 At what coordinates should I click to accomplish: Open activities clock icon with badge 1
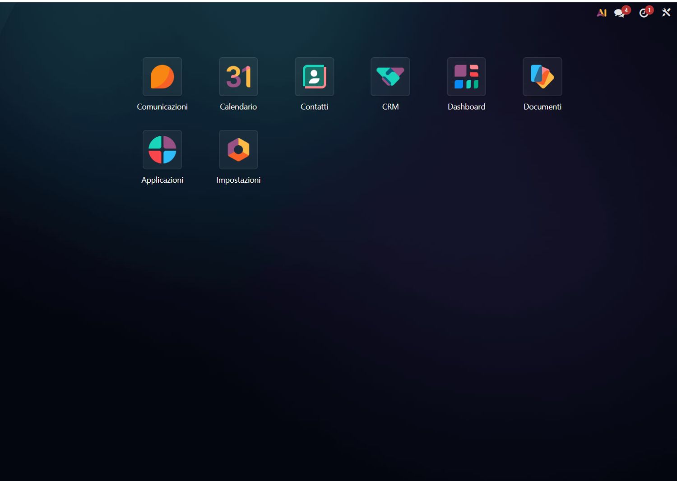click(x=645, y=13)
